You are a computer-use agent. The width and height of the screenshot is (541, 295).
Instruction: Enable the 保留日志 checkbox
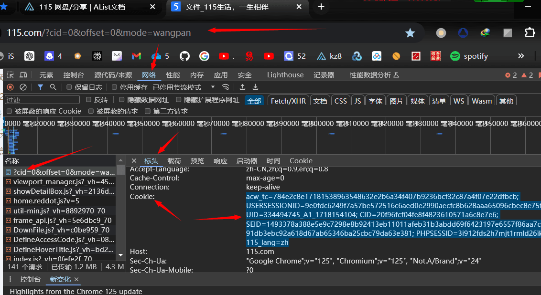[69, 87]
